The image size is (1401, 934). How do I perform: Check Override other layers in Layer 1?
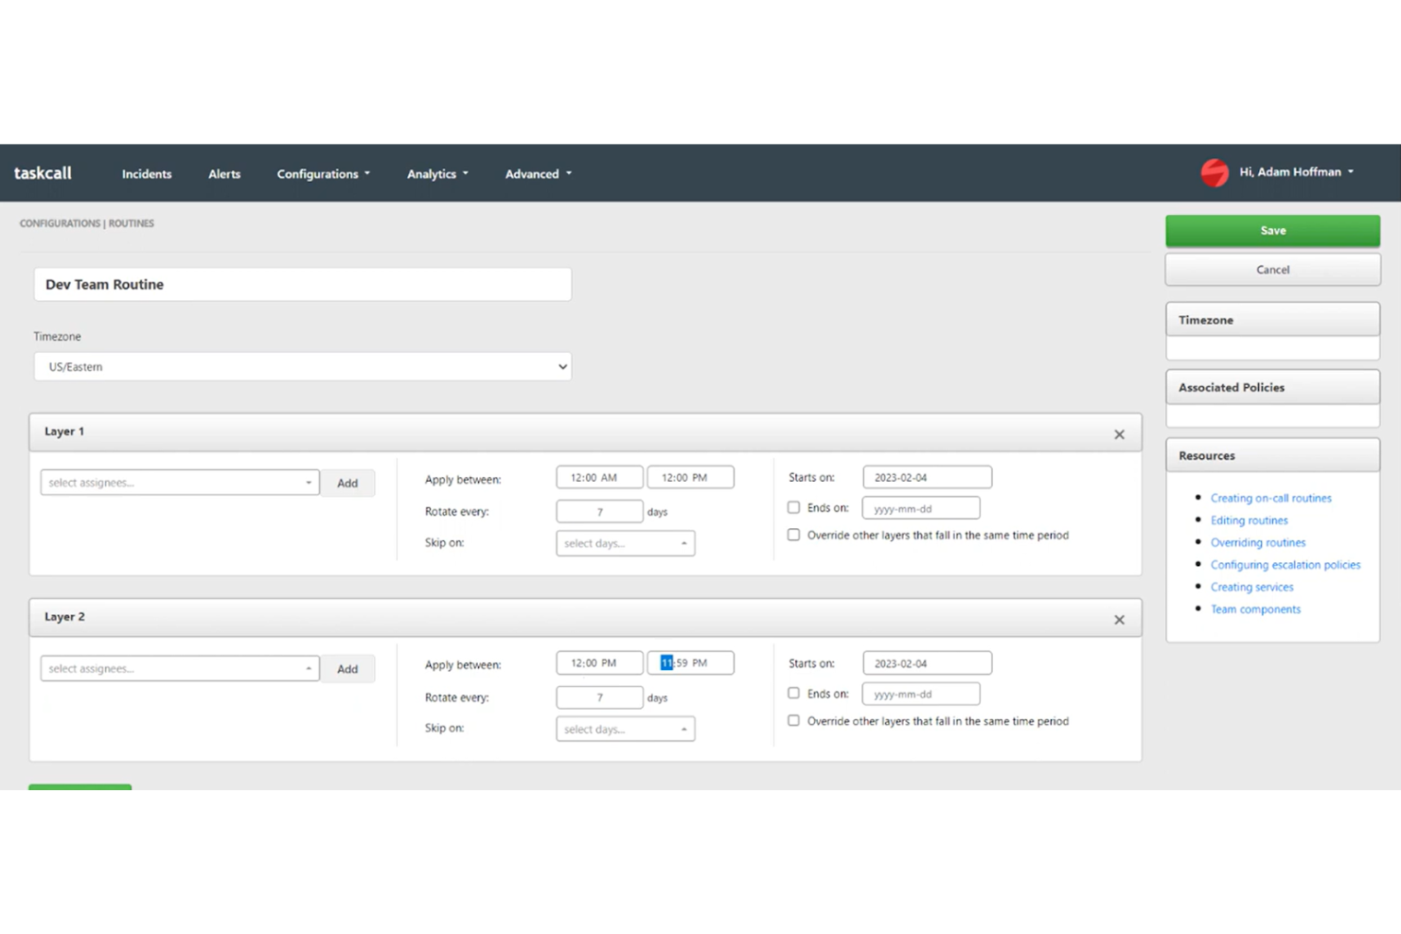(793, 535)
